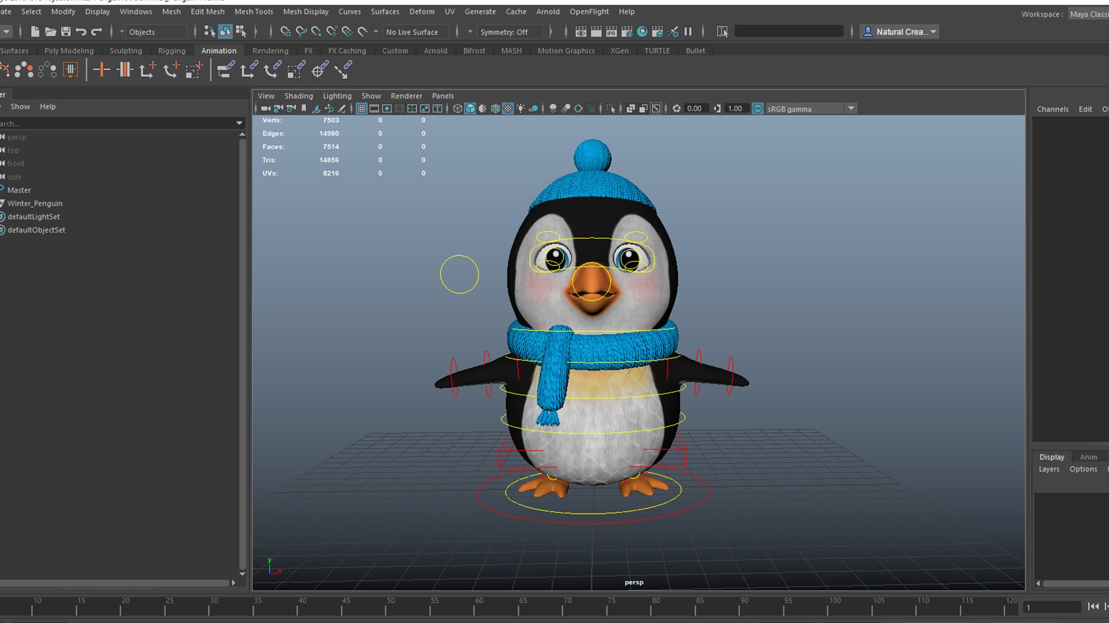Click Options in the layer editor
Viewport: 1109px width, 623px height.
(x=1083, y=469)
